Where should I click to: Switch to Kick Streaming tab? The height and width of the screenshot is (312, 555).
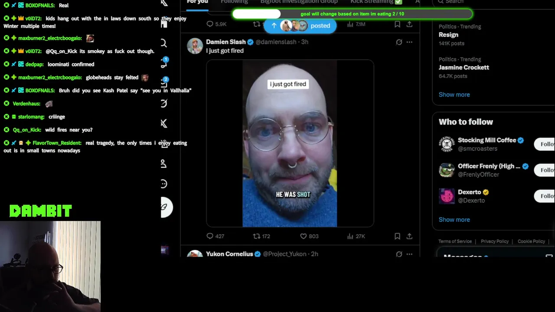point(376,2)
